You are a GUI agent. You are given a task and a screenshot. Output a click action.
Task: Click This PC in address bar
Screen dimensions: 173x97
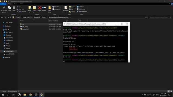tap(18, 17)
